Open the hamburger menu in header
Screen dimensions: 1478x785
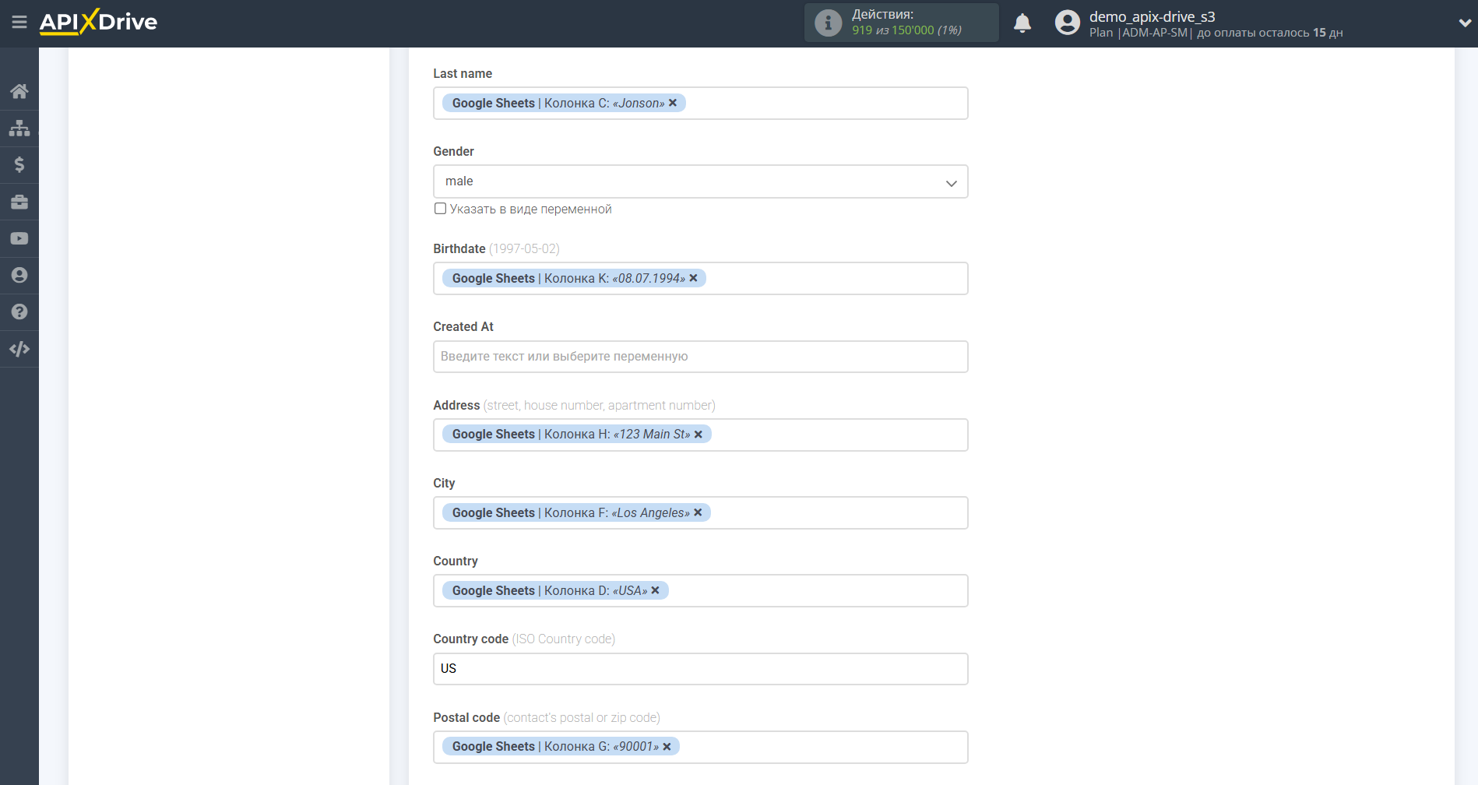tap(19, 23)
